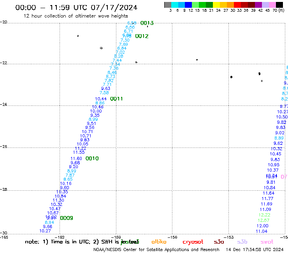Select the 7.30 wave height reading

coord(125,40)
